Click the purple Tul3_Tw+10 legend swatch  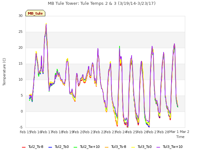click(x=158, y=147)
